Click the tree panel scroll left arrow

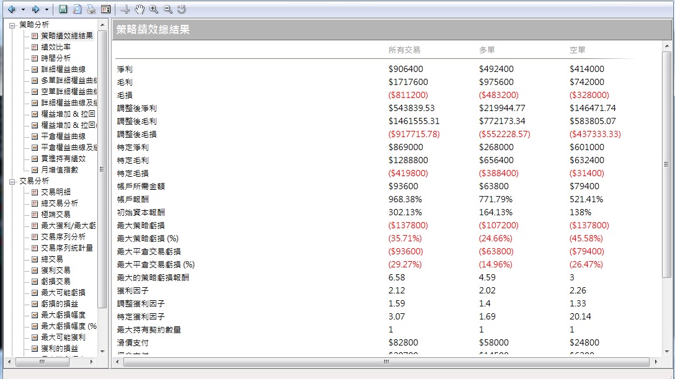9,362
